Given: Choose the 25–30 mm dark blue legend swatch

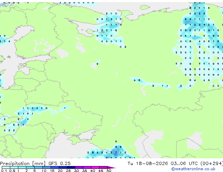Looking at the screenshot, I should 71,167.
